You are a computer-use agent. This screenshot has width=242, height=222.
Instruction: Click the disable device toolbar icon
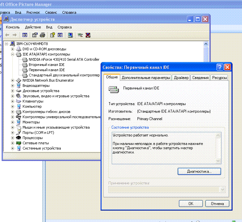[x=80, y=35]
